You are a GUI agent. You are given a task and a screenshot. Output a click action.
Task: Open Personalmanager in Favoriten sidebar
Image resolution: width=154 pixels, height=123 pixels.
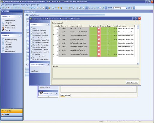point(10,28)
